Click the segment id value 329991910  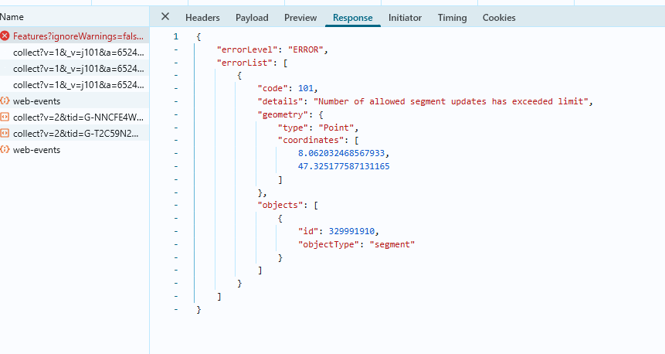pos(353,231)
